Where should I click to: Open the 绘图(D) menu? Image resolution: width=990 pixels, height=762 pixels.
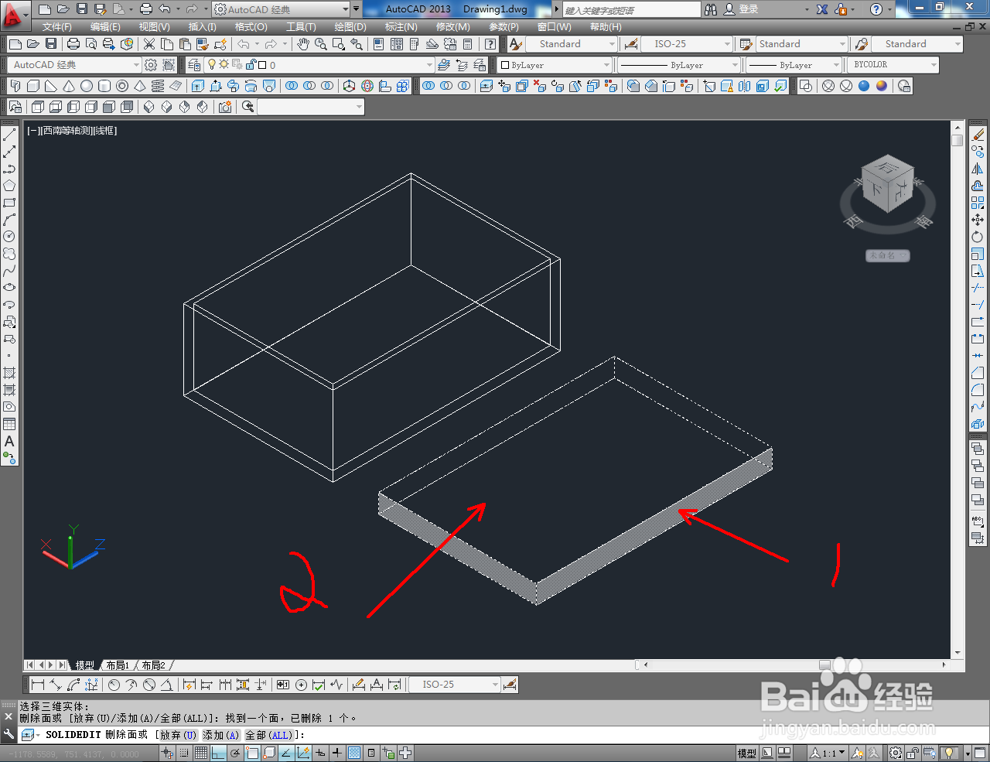point(350,27)
